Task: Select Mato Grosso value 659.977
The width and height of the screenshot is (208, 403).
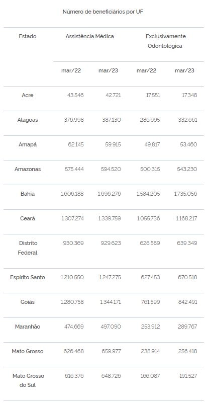Action: point(111,351)
